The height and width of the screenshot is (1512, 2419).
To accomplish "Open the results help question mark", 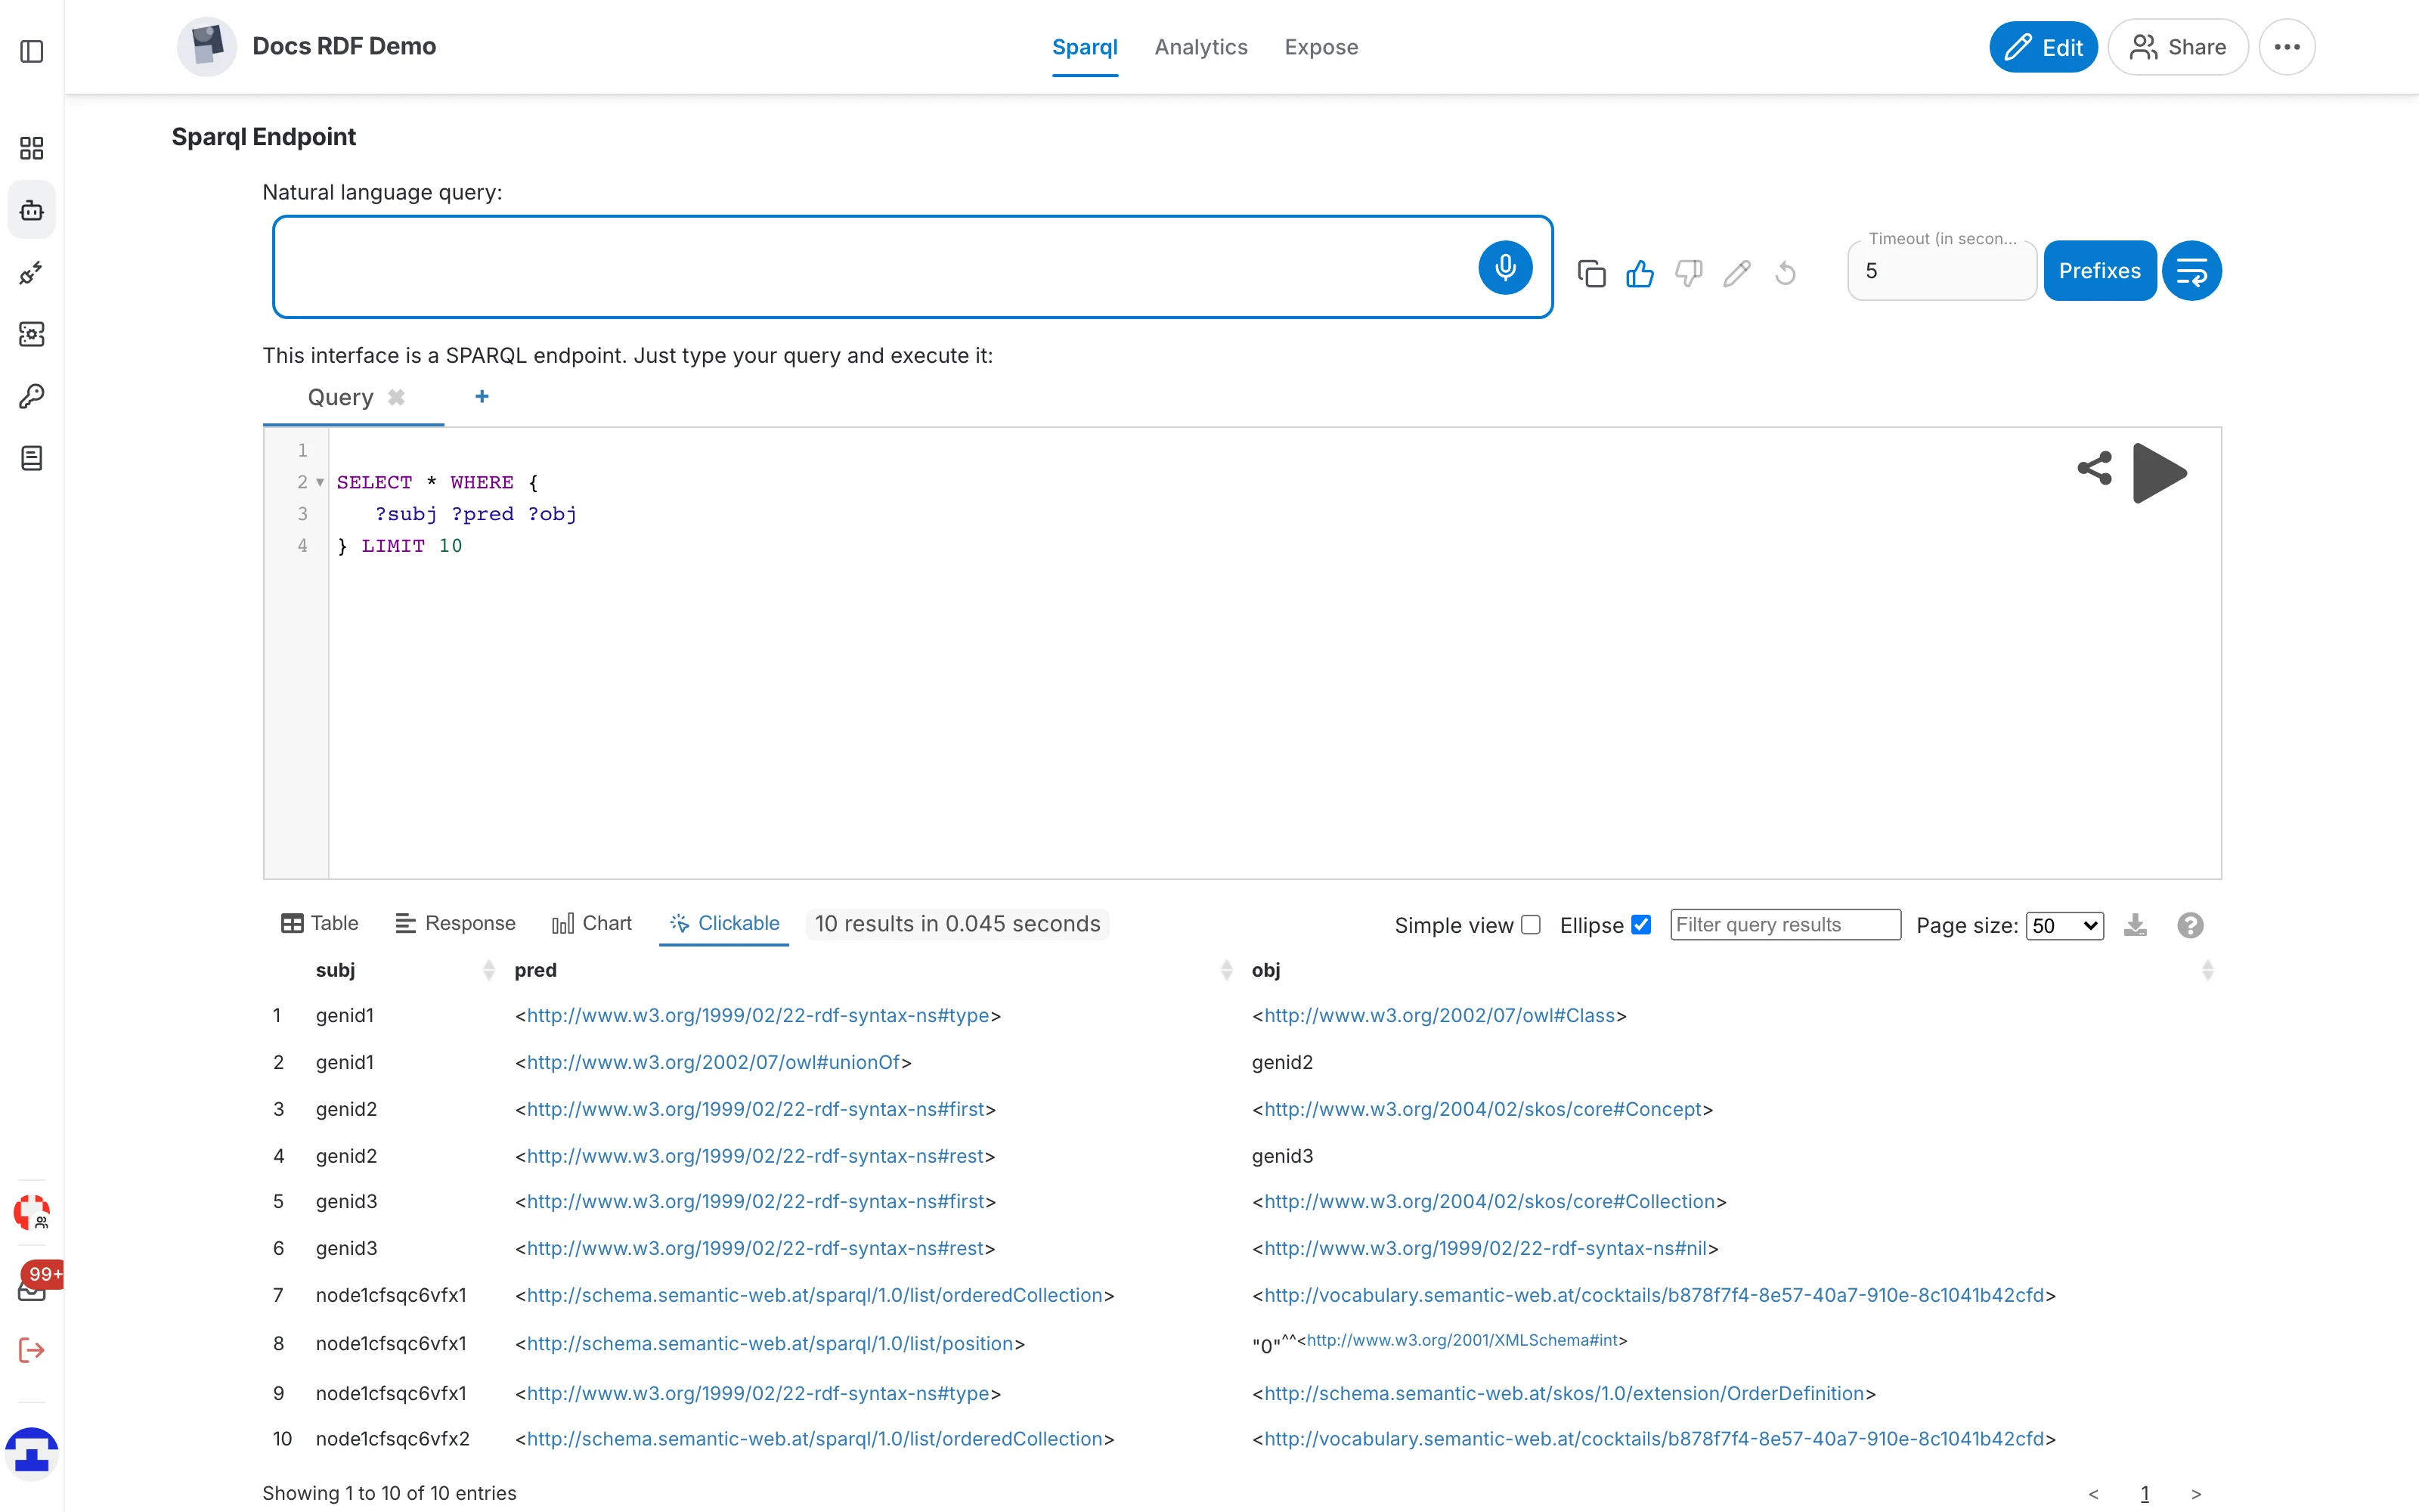I will click(x=2190, y=925).
